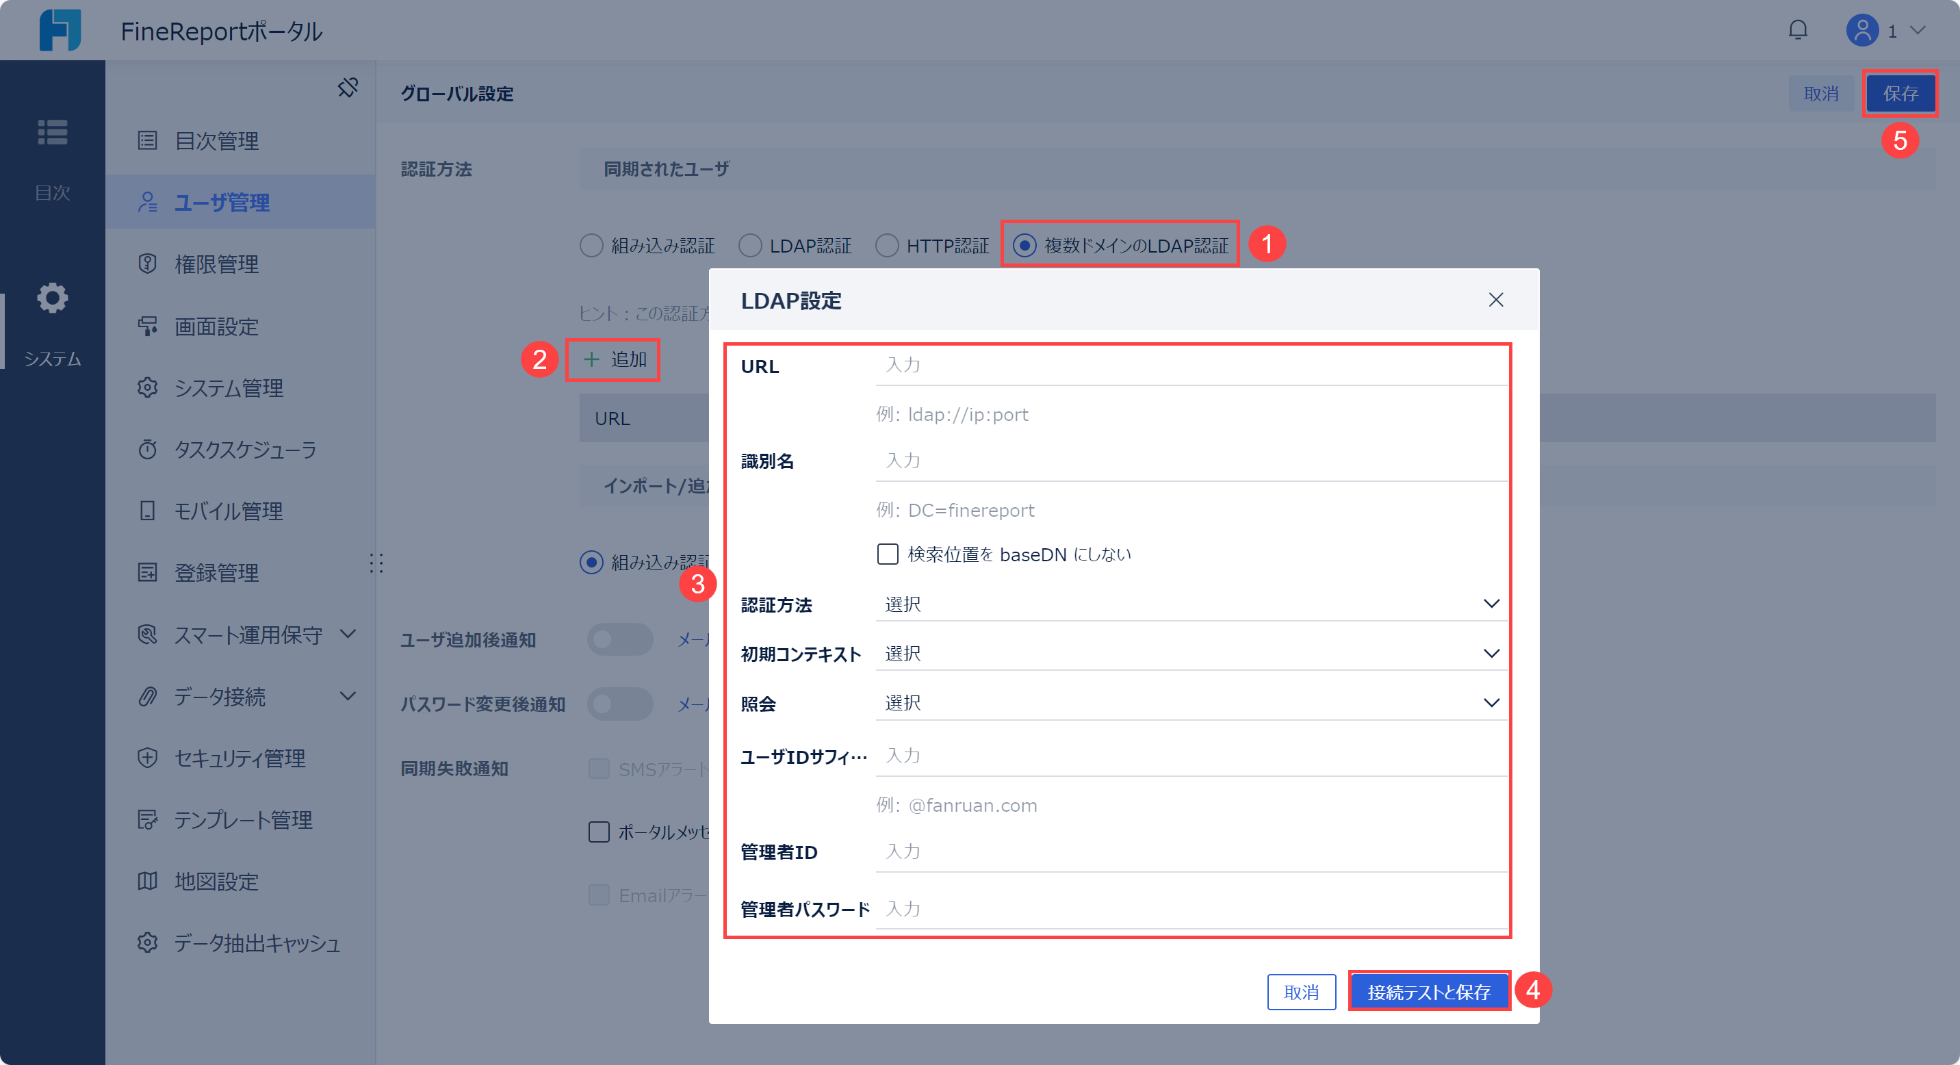This screenshot has height=1065, width=1960.
Task: Open テンプレート管理 section
Action: [243, 820]
